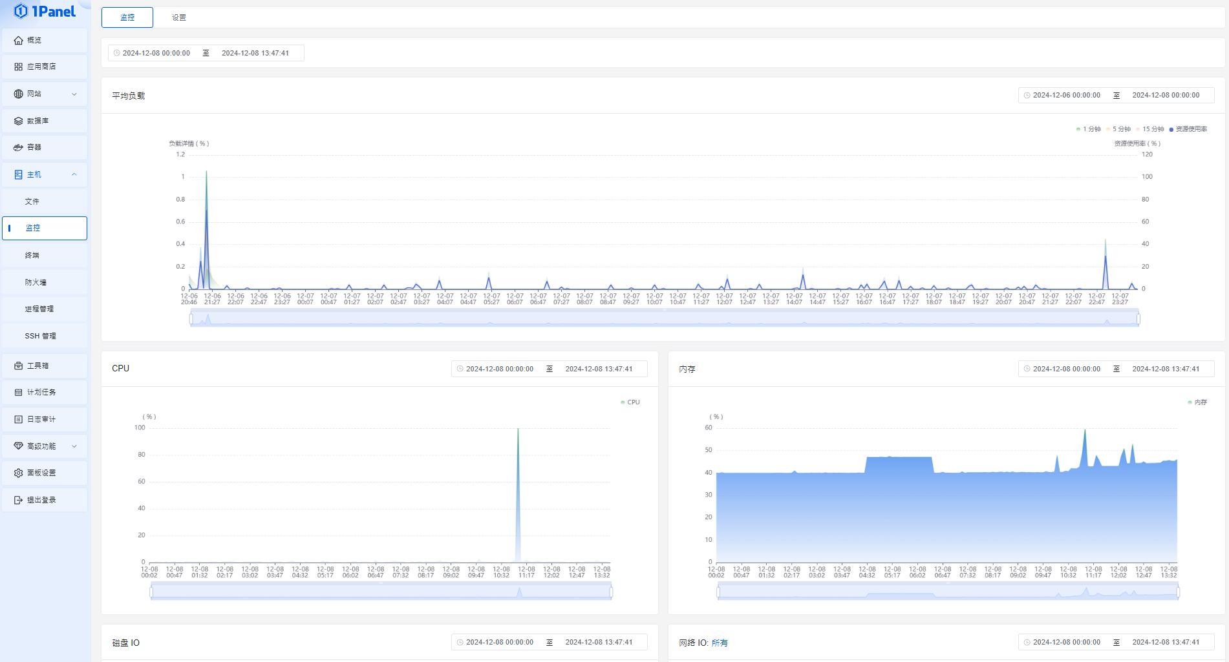Toggle the 资源使用率 legend series

[x=1188, y=129]
